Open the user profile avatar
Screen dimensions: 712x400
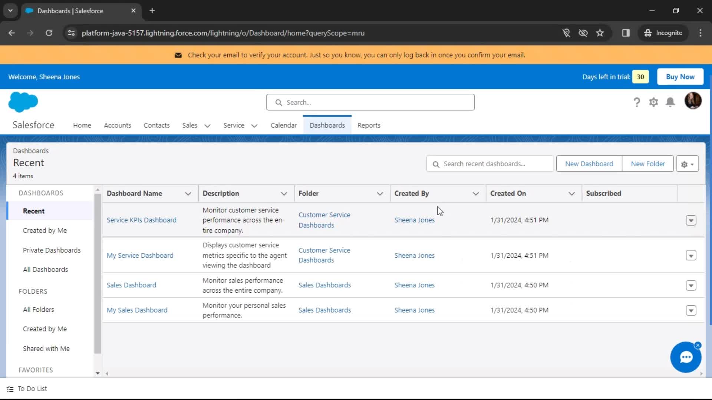(693, 101)
